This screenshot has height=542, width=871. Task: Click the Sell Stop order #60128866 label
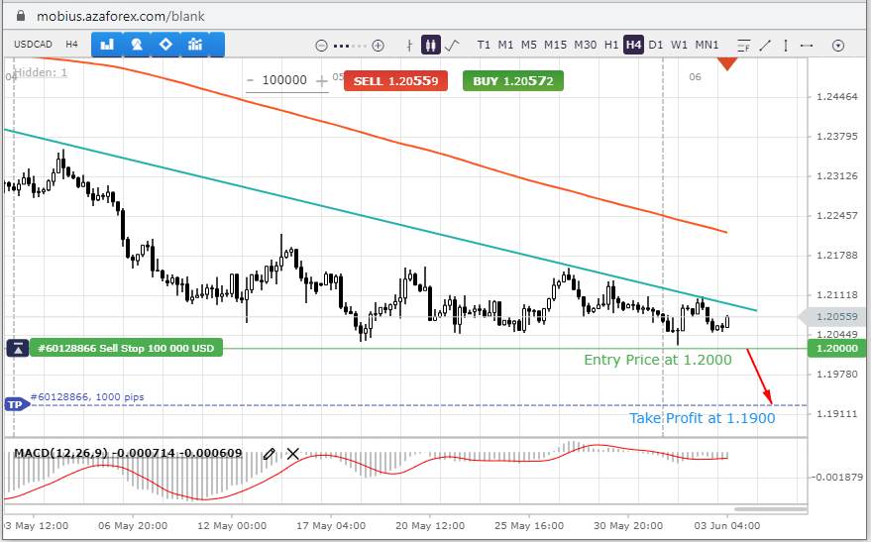126,348
